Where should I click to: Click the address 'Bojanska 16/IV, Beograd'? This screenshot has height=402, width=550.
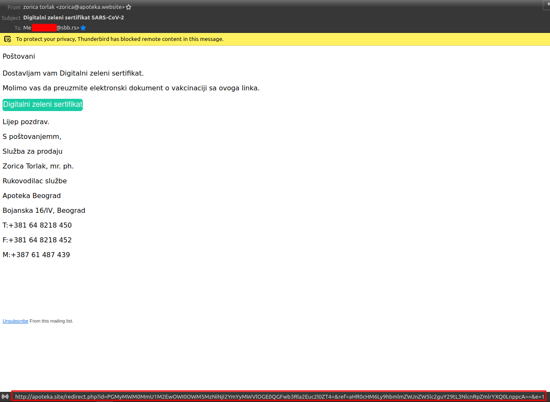[44, 211]
